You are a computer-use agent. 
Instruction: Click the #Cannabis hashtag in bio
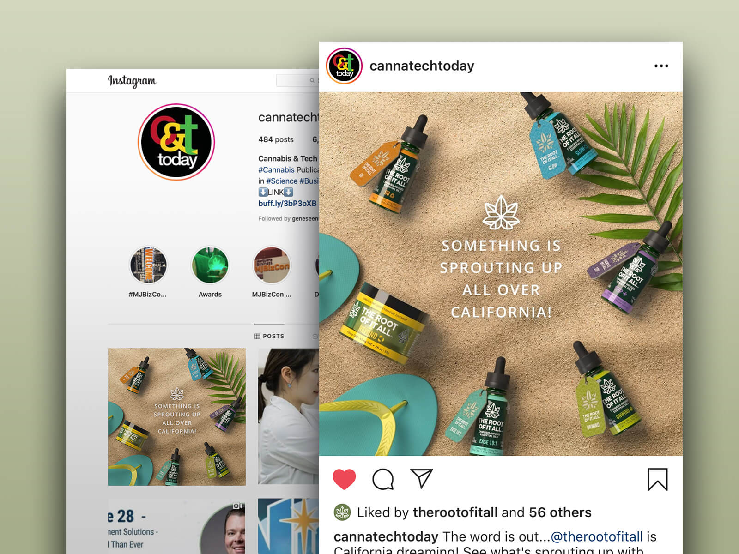click(x=276, y=170)
